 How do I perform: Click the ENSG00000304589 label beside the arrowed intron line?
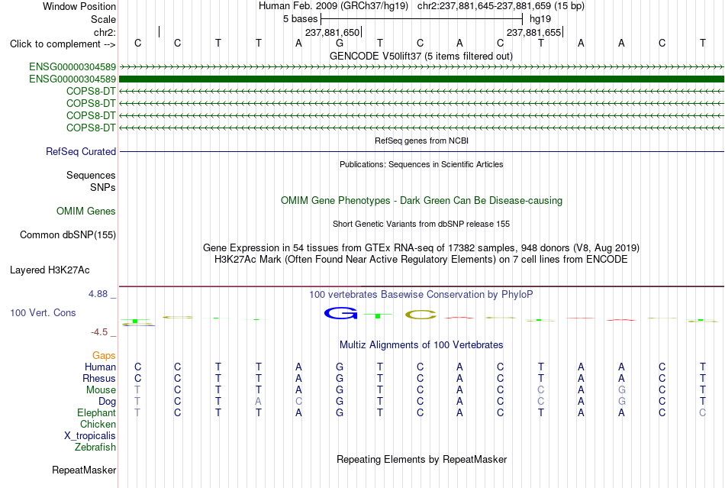click(x=72, y=67)
